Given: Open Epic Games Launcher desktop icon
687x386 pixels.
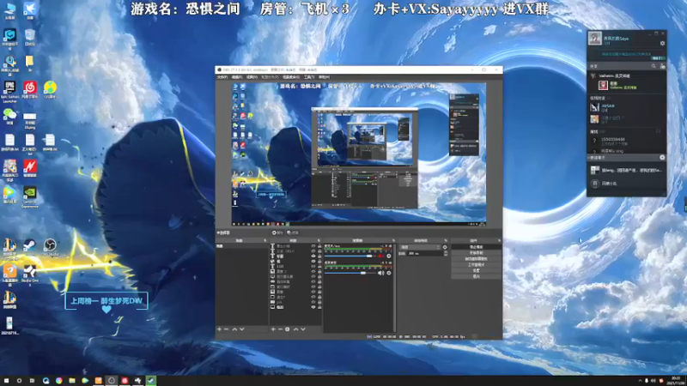Looking at the screenshot, I should click(x=9, y=91).
